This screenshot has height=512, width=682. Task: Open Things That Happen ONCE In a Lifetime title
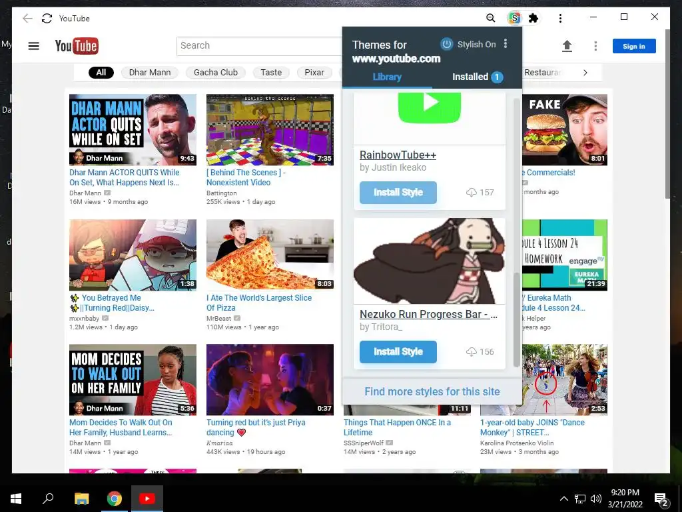click(397, 427)
